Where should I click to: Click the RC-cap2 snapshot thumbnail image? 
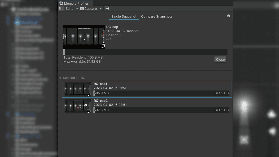tap(77, 106)
